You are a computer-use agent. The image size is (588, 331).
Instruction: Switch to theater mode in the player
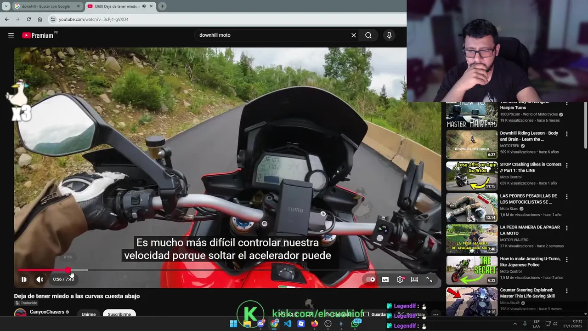tap(415, 279)
